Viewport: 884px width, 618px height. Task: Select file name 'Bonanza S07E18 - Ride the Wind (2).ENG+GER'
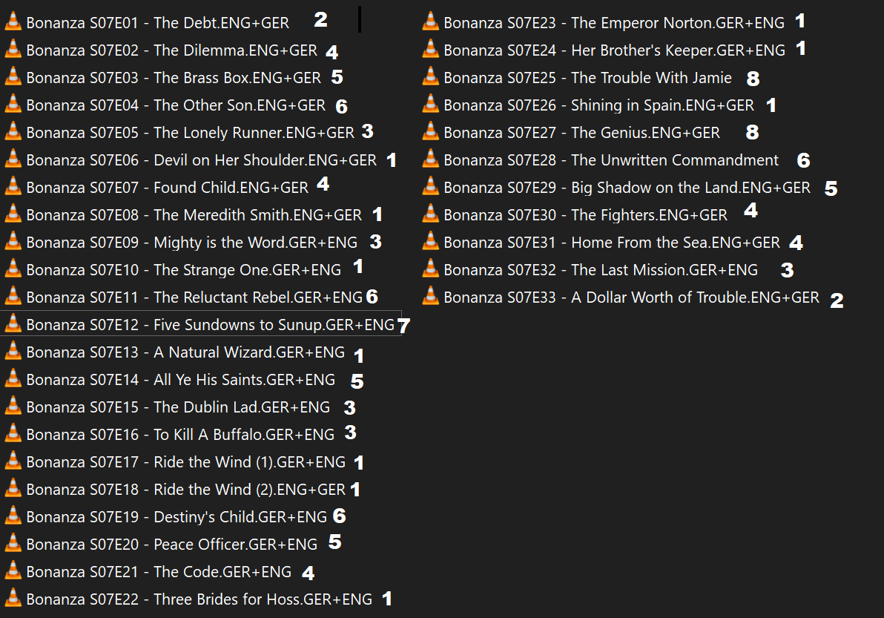pos(186,490)
